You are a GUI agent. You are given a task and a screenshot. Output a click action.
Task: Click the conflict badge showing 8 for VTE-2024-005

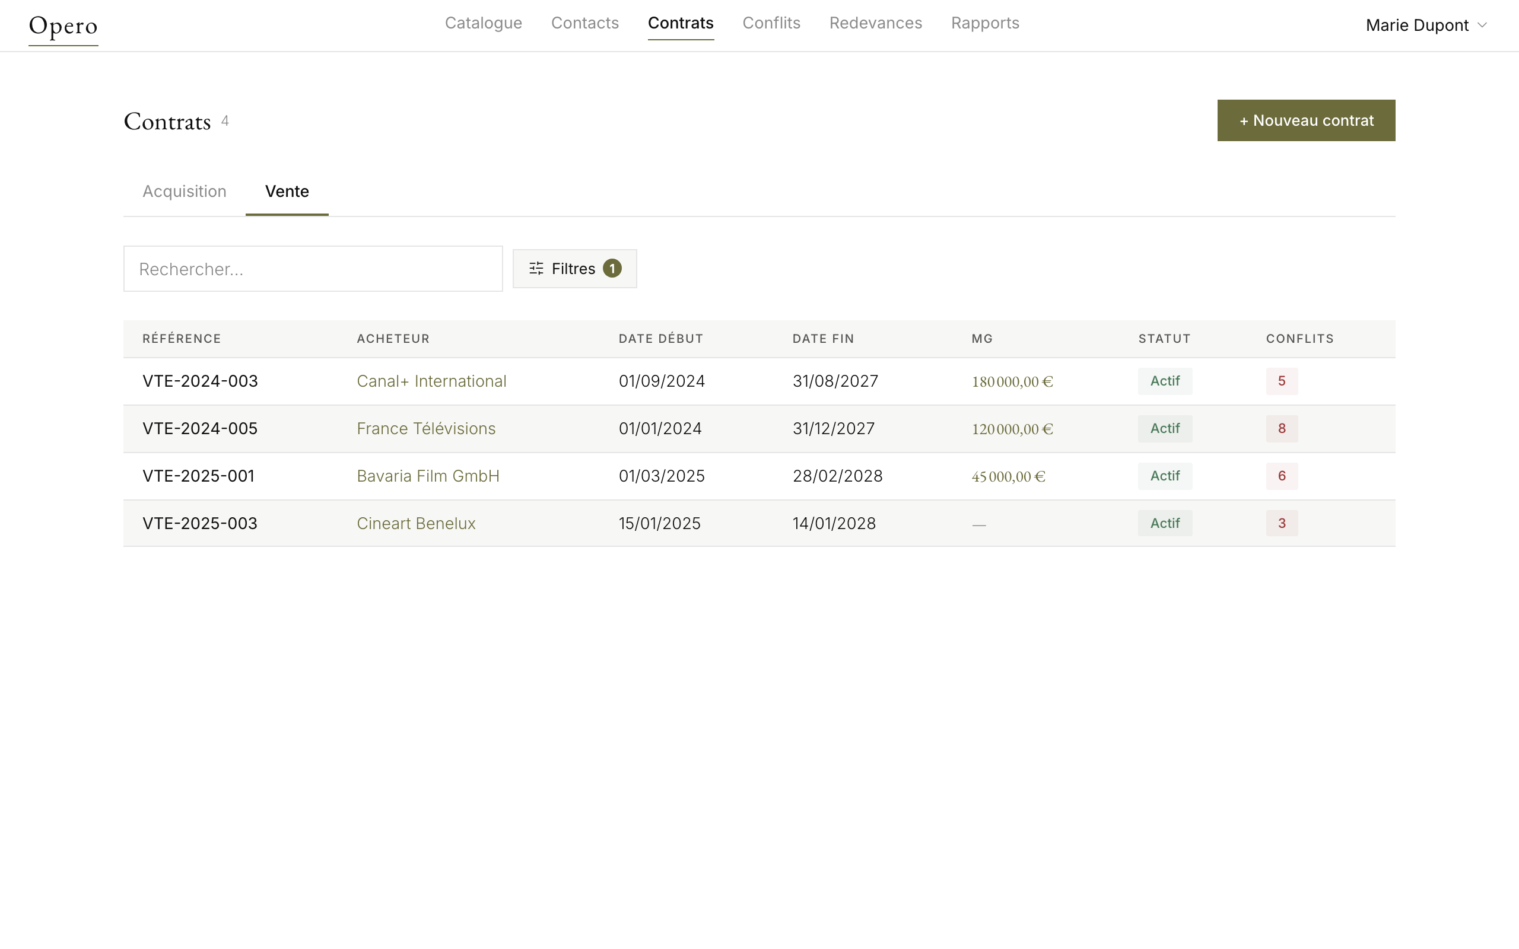1282,428
